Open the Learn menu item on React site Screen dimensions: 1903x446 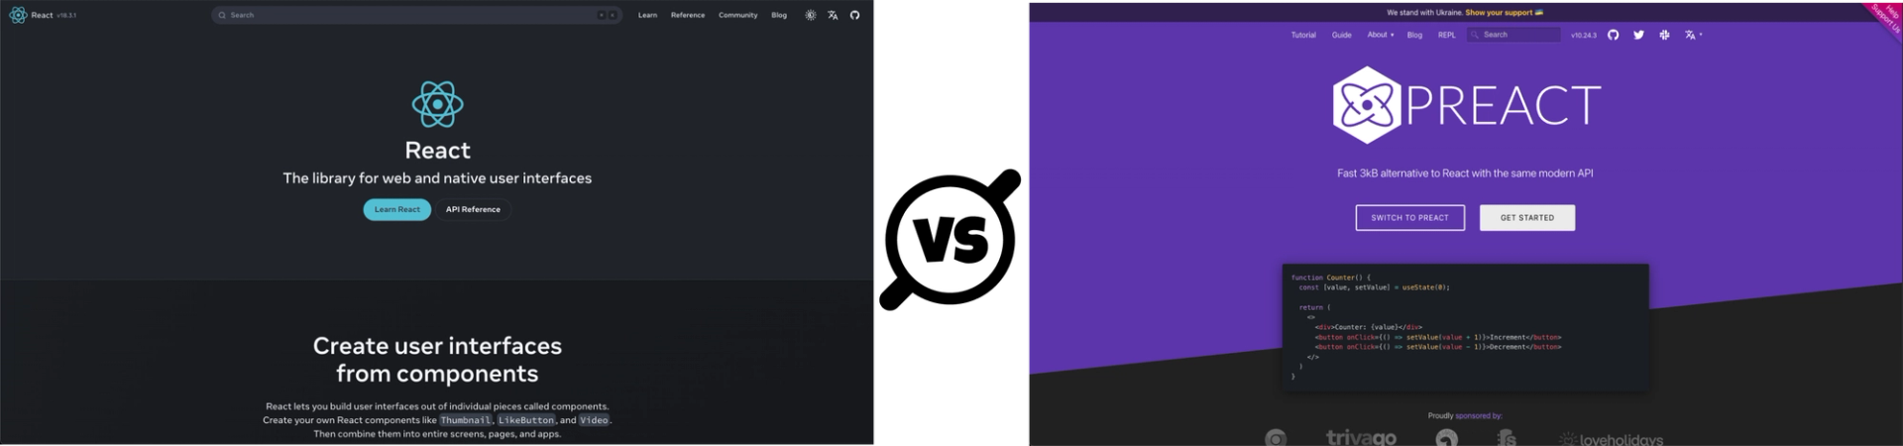[x=647, y=15]
